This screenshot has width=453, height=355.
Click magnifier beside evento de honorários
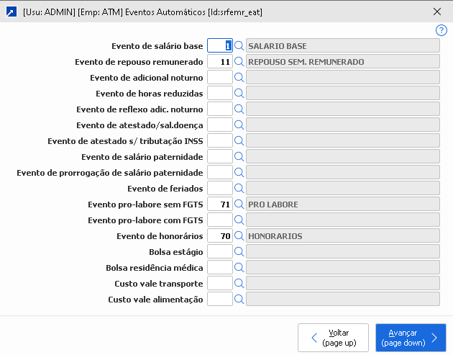coord(239,236)
